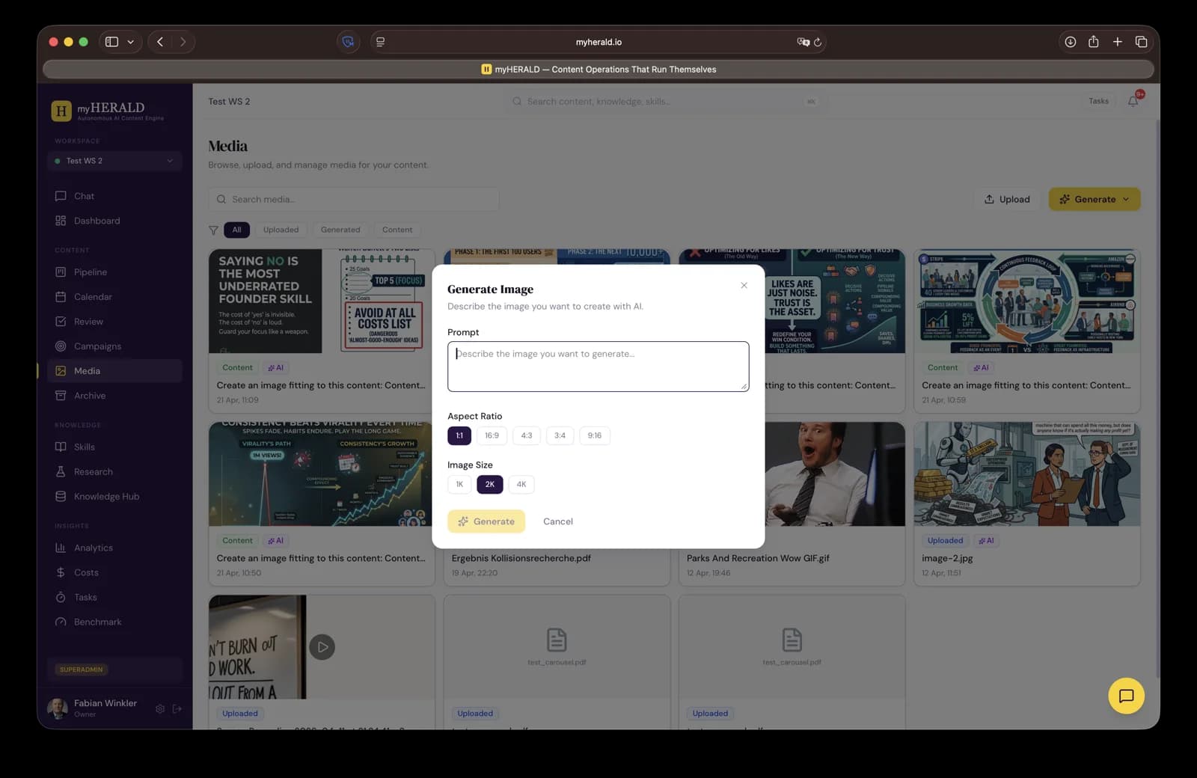
Task: Expand the Test WS 2 workspace dropdown
Action: tap(114, 161)
